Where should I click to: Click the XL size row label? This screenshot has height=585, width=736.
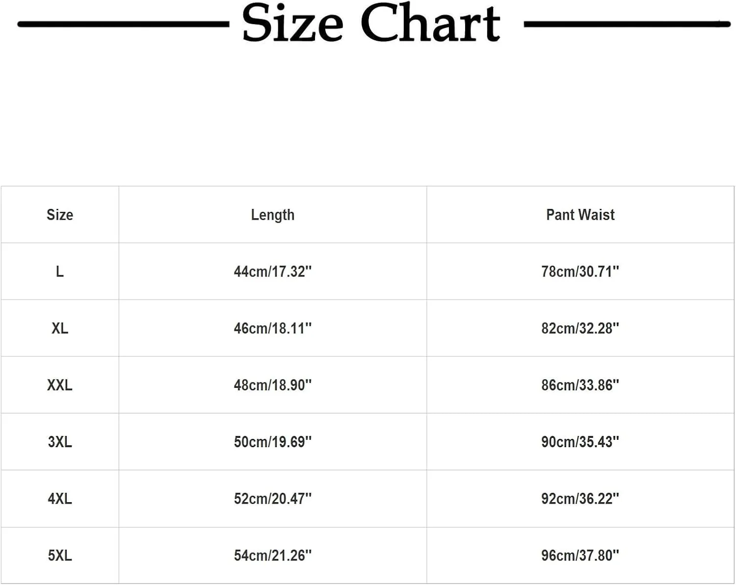pyautogui.click(x=60, y=329)
